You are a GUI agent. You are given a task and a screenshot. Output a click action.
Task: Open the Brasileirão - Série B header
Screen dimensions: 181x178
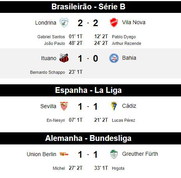coord(88,7)
